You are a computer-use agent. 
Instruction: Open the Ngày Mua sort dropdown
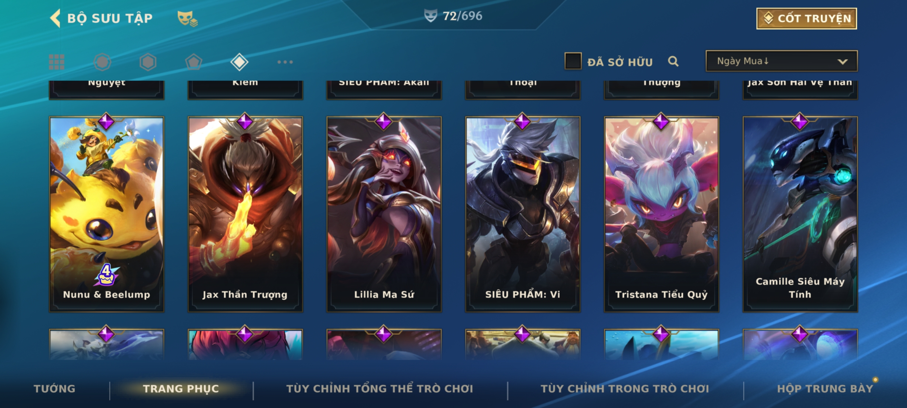pyautogui.click(x=782, y=61)
